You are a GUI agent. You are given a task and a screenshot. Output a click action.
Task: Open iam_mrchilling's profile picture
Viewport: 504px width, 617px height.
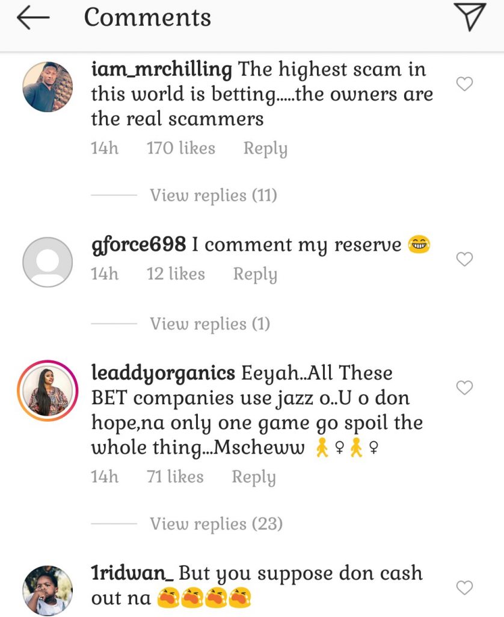pyautogui.click(x=48, y=87)
